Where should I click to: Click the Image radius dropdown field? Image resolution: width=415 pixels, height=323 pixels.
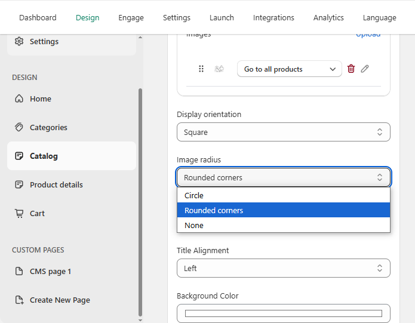pyautogui.click(x=284, y=177)
